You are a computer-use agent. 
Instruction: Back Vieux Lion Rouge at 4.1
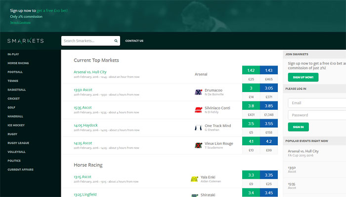pyautogui.click(x=251, y=141)
